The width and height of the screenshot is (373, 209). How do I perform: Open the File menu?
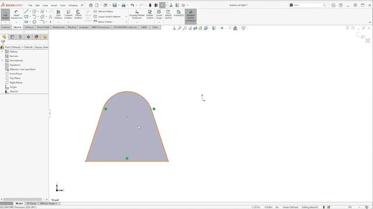click(x=30, y=5)
